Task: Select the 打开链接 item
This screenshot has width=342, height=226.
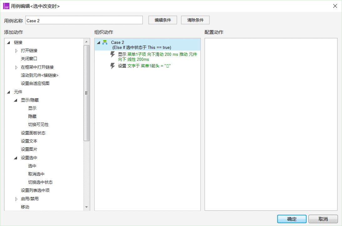Action: [x=29, y=51]
